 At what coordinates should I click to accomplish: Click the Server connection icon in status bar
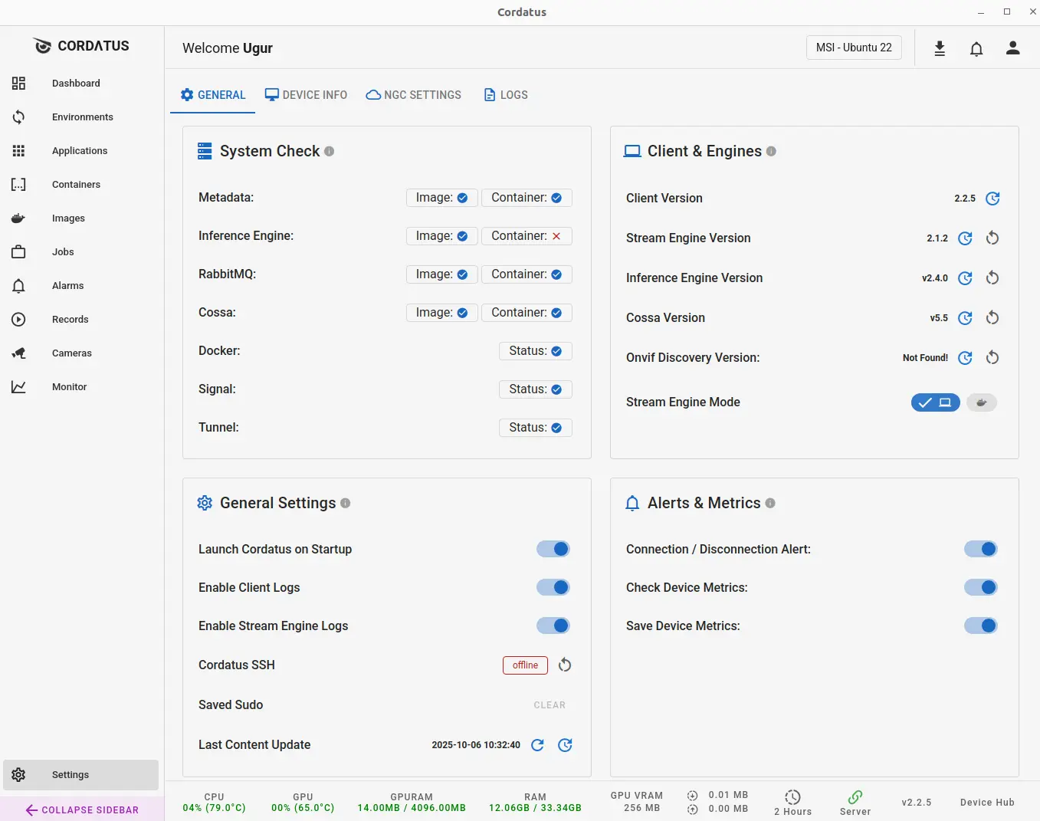[855, 798]
